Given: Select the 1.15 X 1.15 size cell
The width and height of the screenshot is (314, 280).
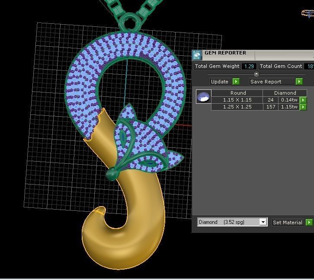Looking at the screenshot, I should click(237, 100).
